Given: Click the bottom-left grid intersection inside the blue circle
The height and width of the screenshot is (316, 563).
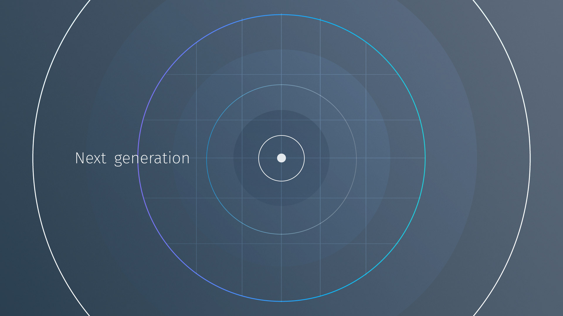Looking at the screenshot, I should pos(196,243).
